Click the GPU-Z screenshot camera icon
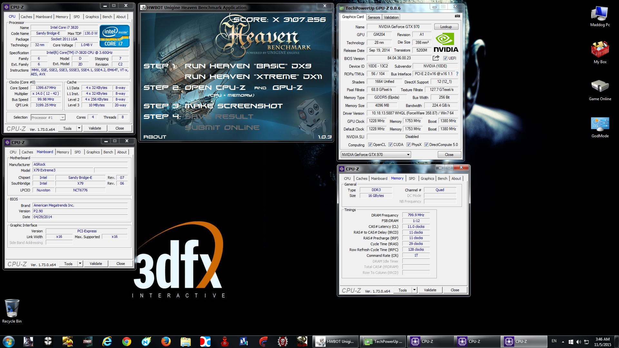The height and width of the screenshot is (348, 619). pyautogui.click(x=457, y=16)
